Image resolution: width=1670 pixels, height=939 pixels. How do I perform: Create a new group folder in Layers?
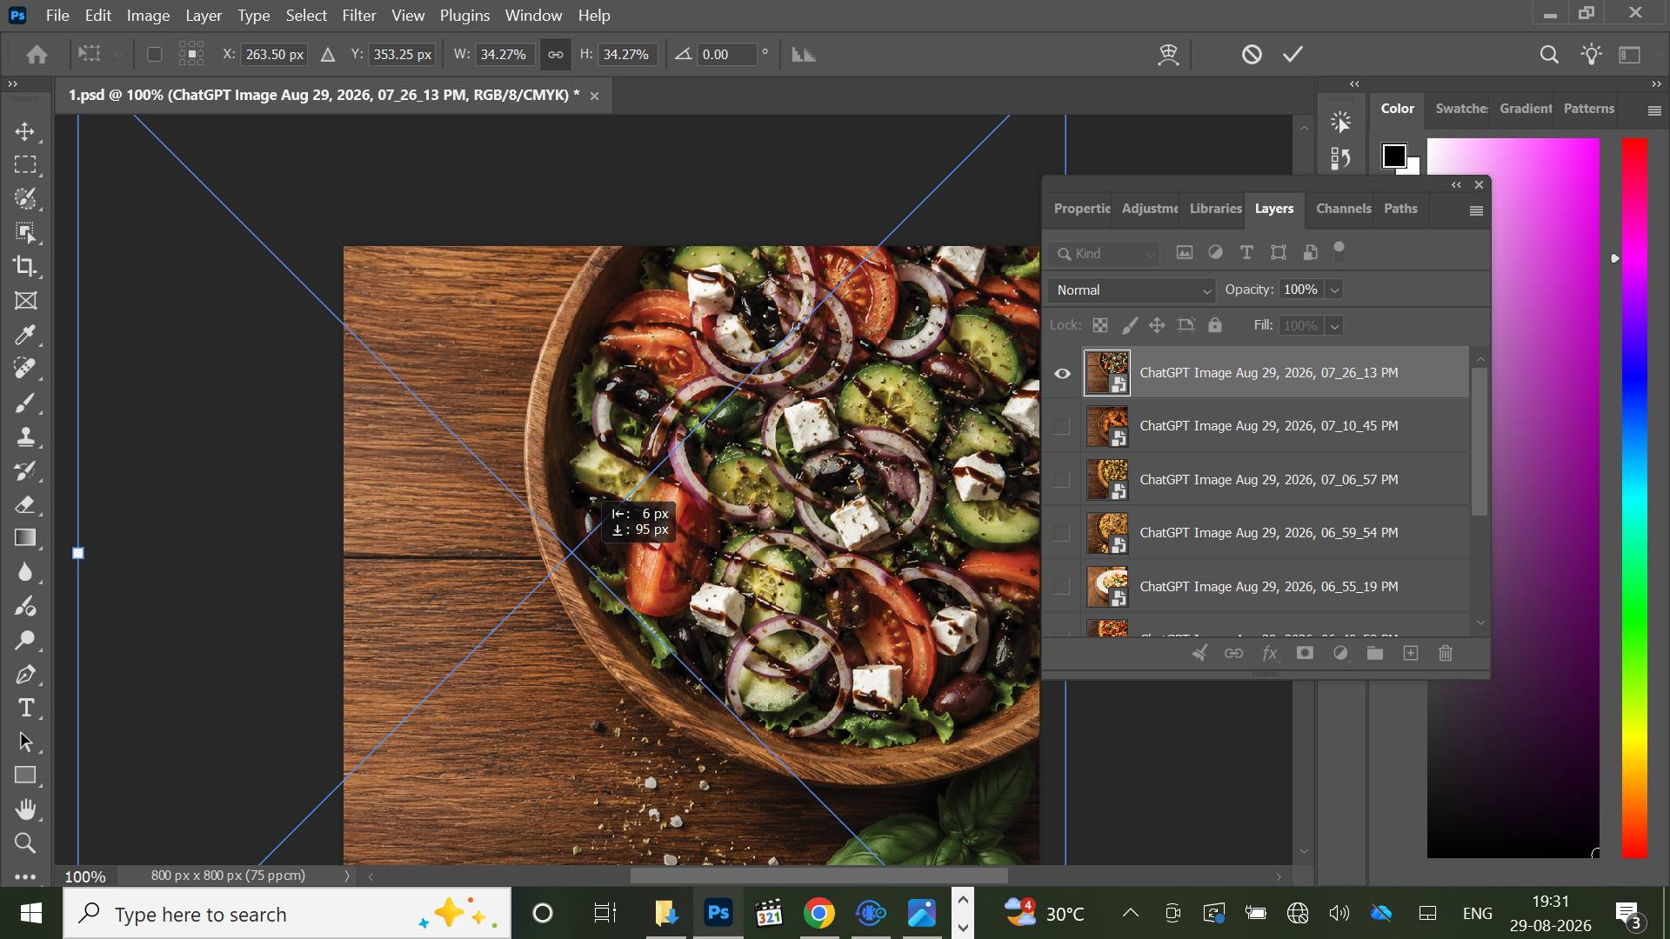[x=1375, y=653]
